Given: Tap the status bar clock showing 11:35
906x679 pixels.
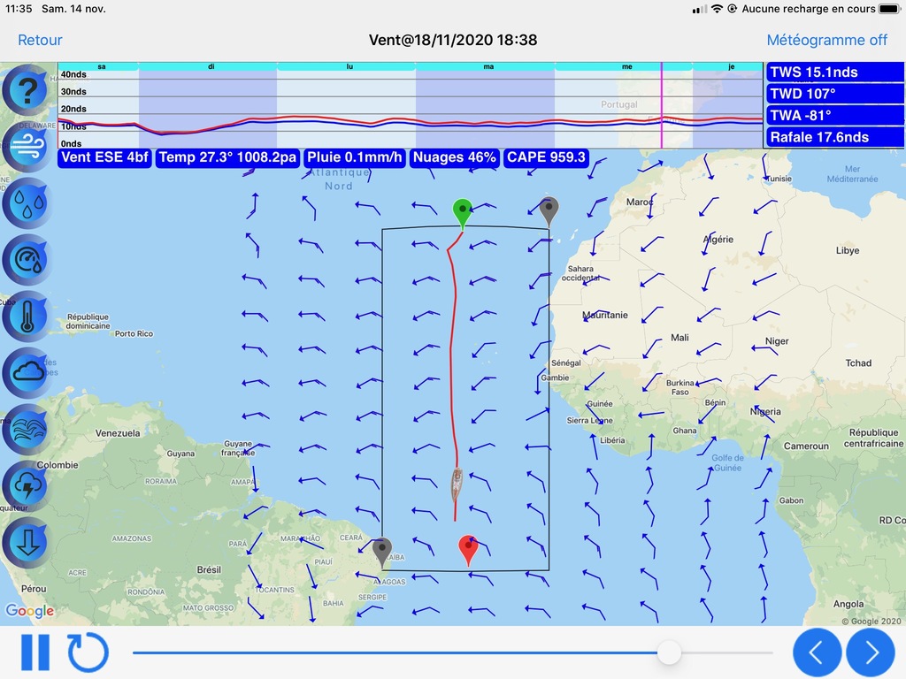Looking at the screenshot, I should coord(19,9).
